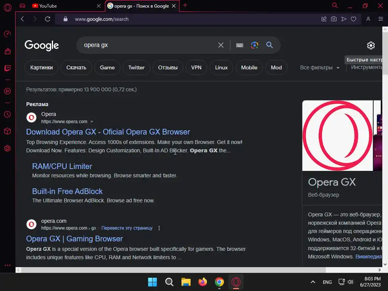The height and width of the screenshot is (291, 388).
Task: Click the Google logo
Action: 42,45
